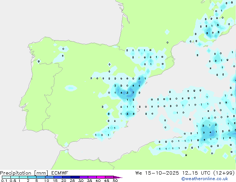
Task: Click the 0.5–1 mm legend color box
Action: click(15, 177)
